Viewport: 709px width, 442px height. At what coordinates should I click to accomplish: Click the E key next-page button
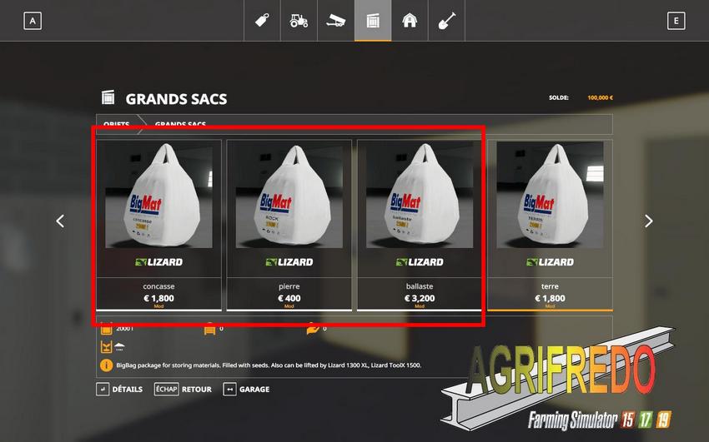(676, 21)
